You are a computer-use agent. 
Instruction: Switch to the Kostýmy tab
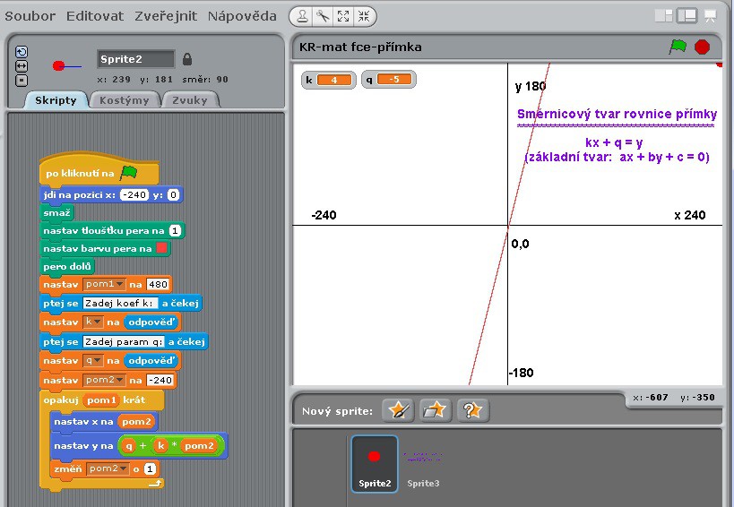pos(125,100)
